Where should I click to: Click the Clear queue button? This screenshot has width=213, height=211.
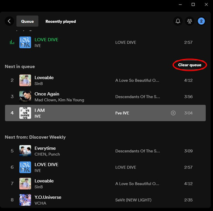tap(190, 65)
